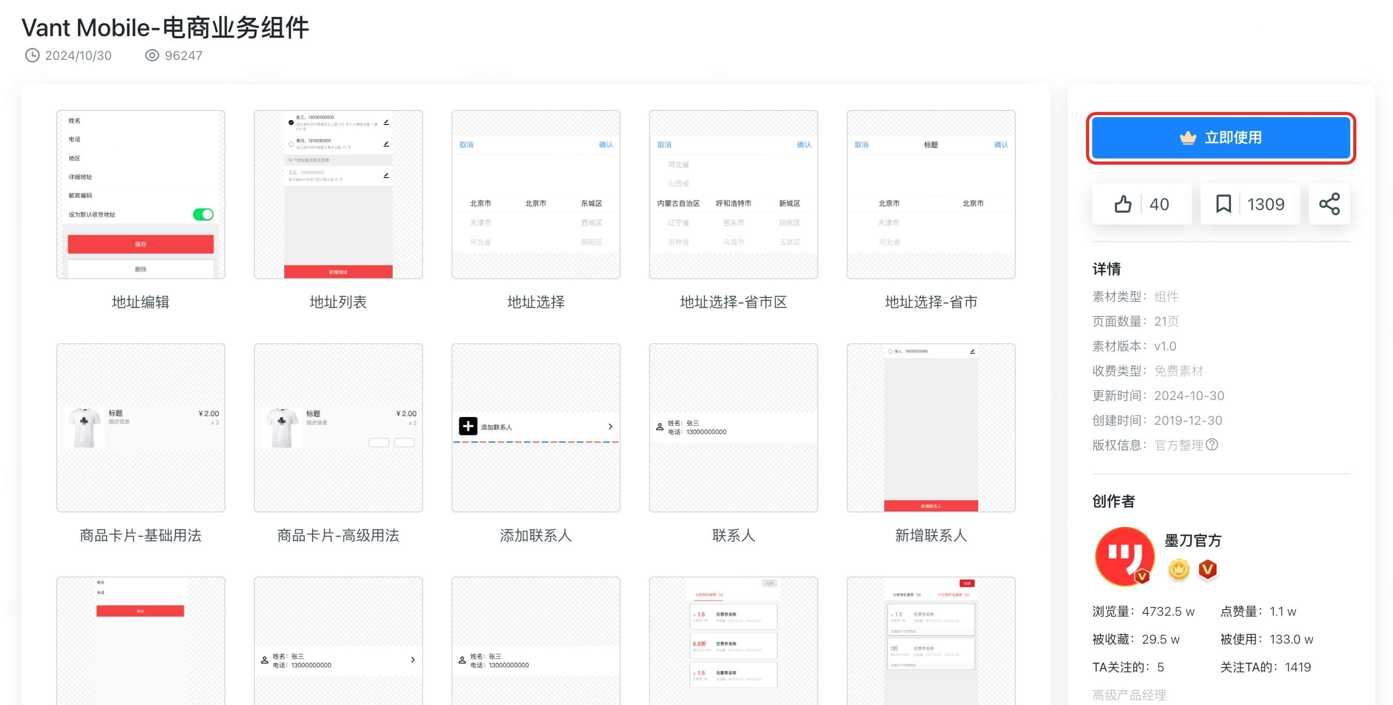
Task: Click the eye icon beside 96247
Action: 152,55
